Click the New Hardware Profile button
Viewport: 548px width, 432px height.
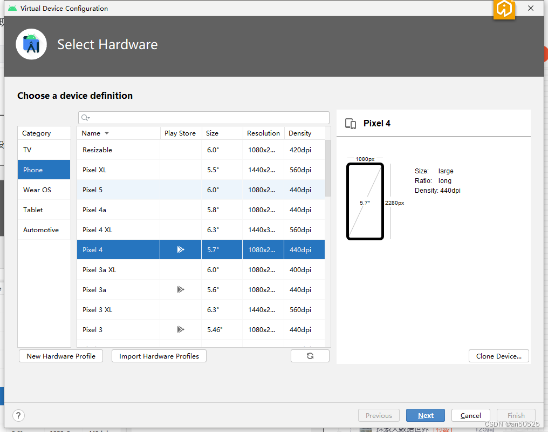(60, 356)
